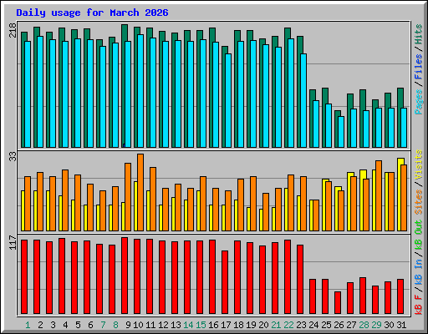Viewport: 428px width, 334px height.
Task: Click day 18 on the x-axis
Action: 238,325
